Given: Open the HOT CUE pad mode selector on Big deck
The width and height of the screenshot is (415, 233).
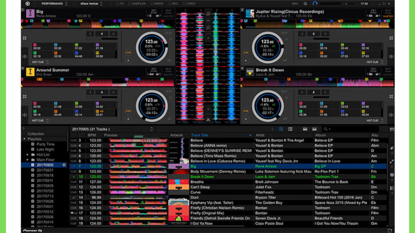Looking at the screenshot, I should tap(41, 62).
